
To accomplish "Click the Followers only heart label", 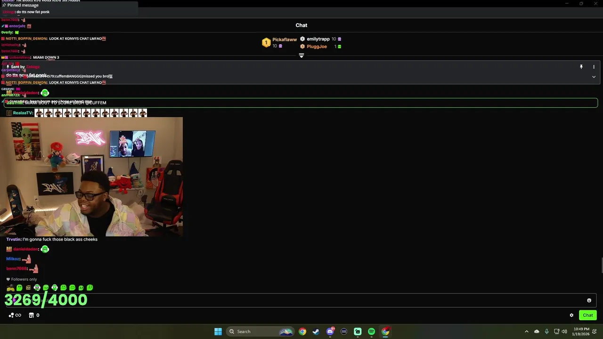I will pos(22,279).
